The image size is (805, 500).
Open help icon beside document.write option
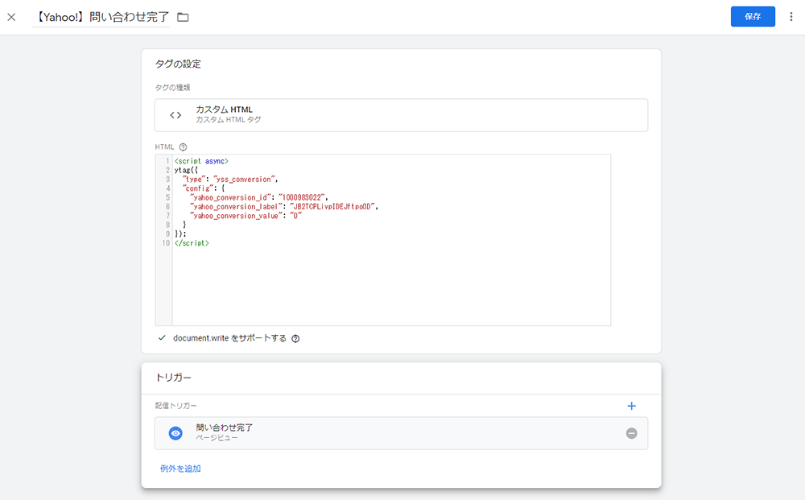(x=295, y=338)
